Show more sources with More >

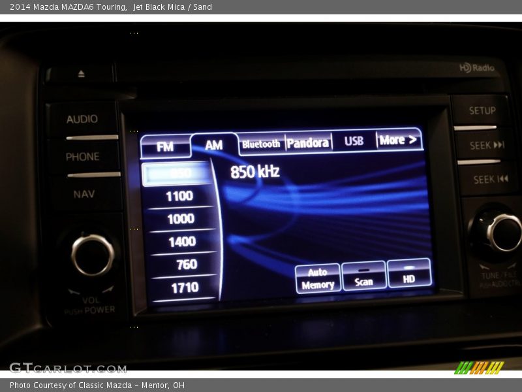399,140
